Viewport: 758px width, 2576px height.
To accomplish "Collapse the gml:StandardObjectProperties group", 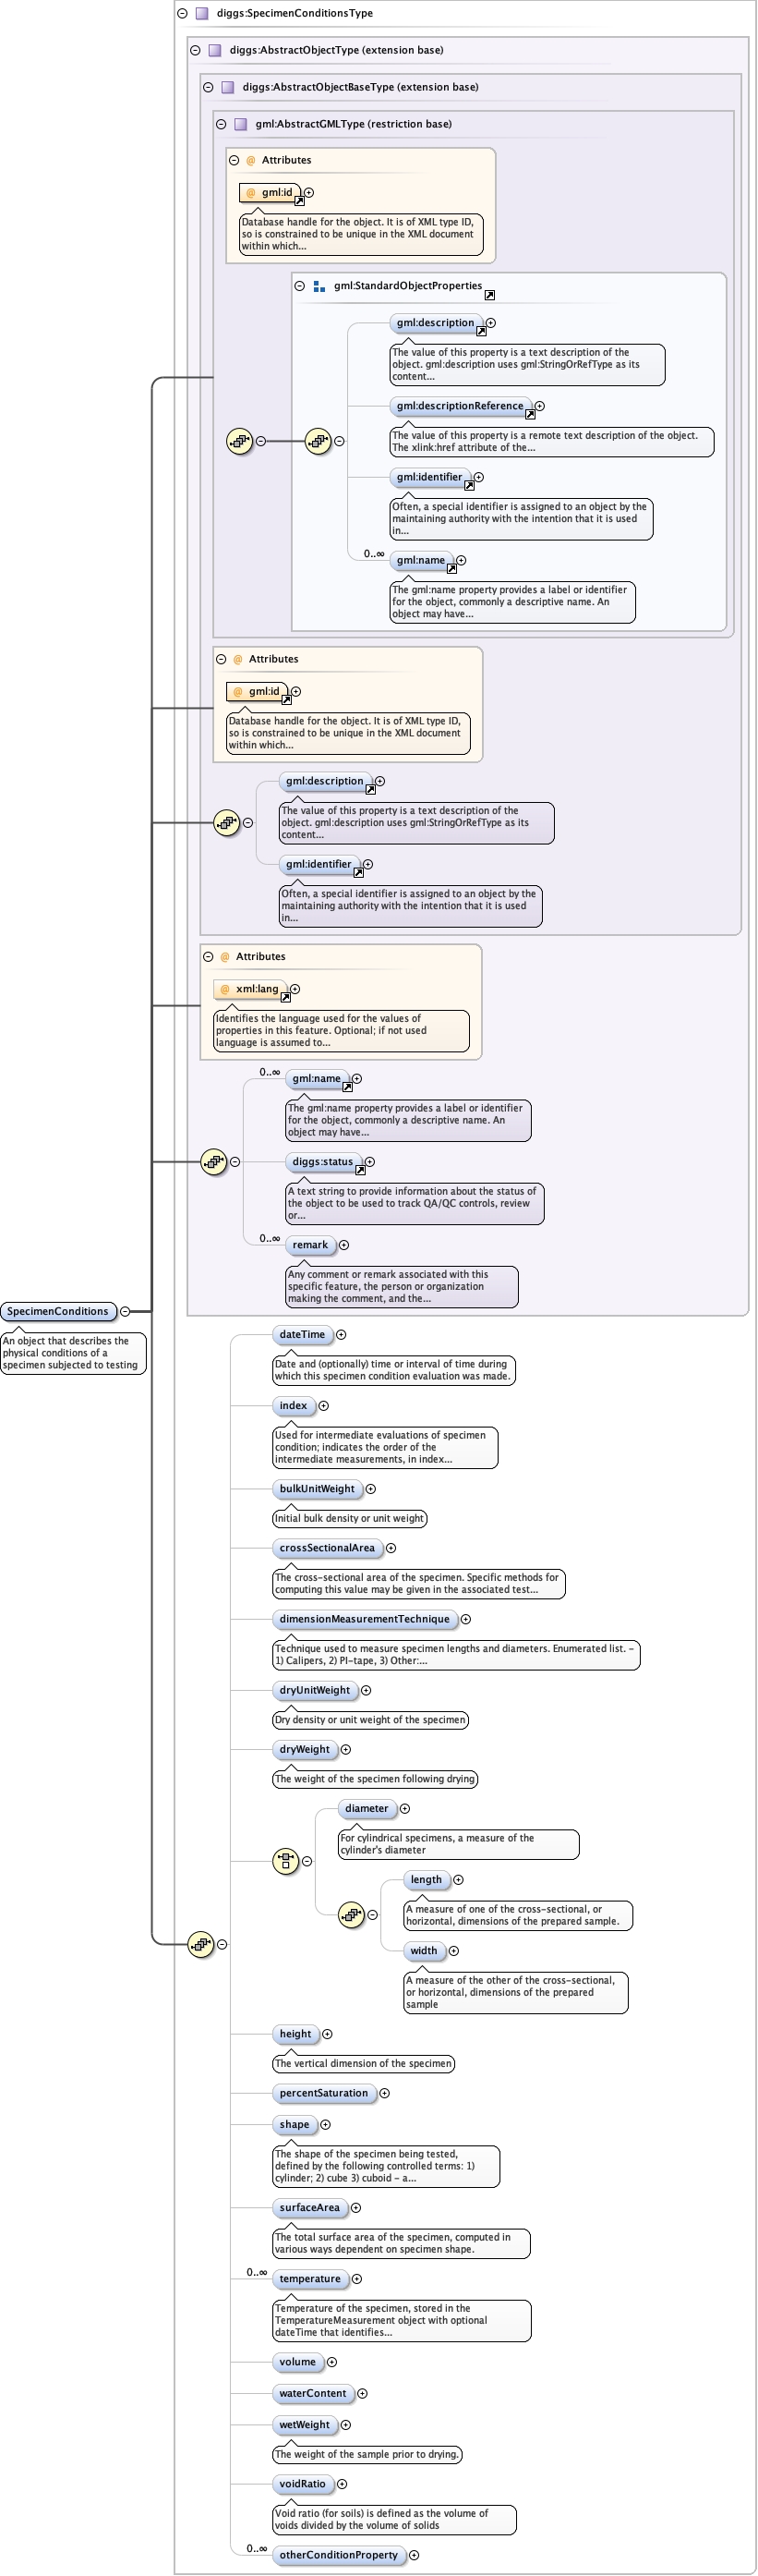I will (300, 286).
